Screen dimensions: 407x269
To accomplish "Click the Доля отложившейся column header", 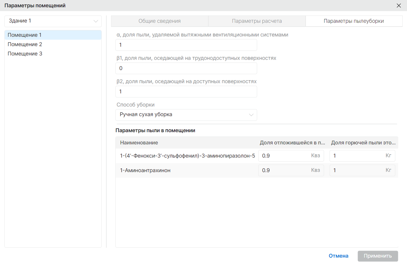I will [x=292, y=143].
